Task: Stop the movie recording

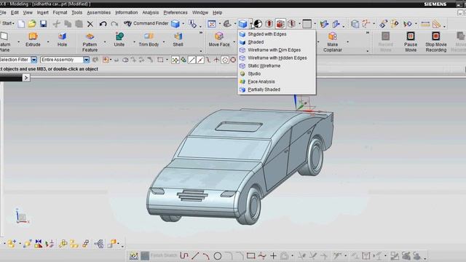Action: 436,42
